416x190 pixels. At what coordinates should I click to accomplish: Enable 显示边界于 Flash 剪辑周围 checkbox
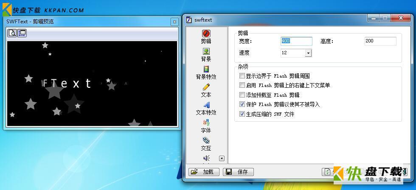tap(242, 76)
